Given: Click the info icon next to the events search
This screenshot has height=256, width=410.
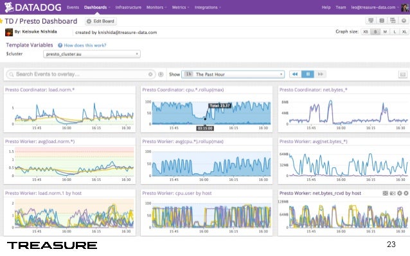Looking at the screenshot, I should click(x=161, y=74).
